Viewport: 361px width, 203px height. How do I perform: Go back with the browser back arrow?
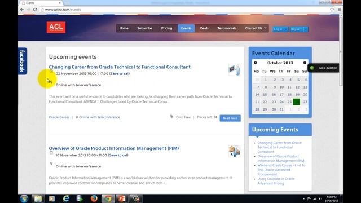(x=22, y=10)
